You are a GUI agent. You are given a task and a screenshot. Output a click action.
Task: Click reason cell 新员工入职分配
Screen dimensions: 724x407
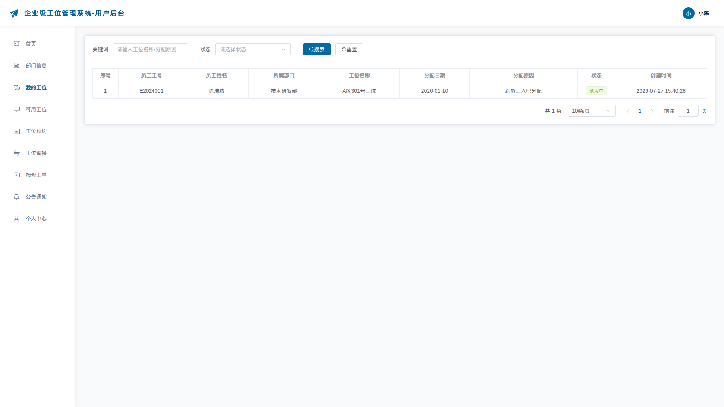[x=523, y=91]
